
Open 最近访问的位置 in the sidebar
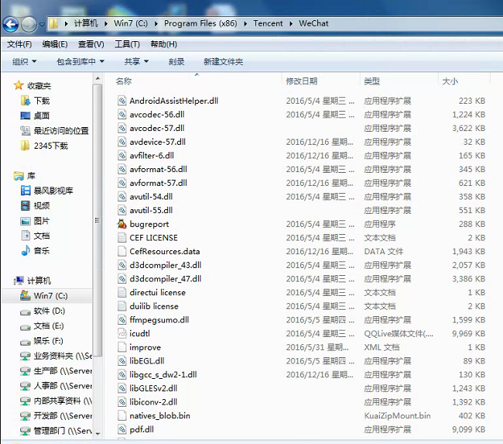point(61,131)
